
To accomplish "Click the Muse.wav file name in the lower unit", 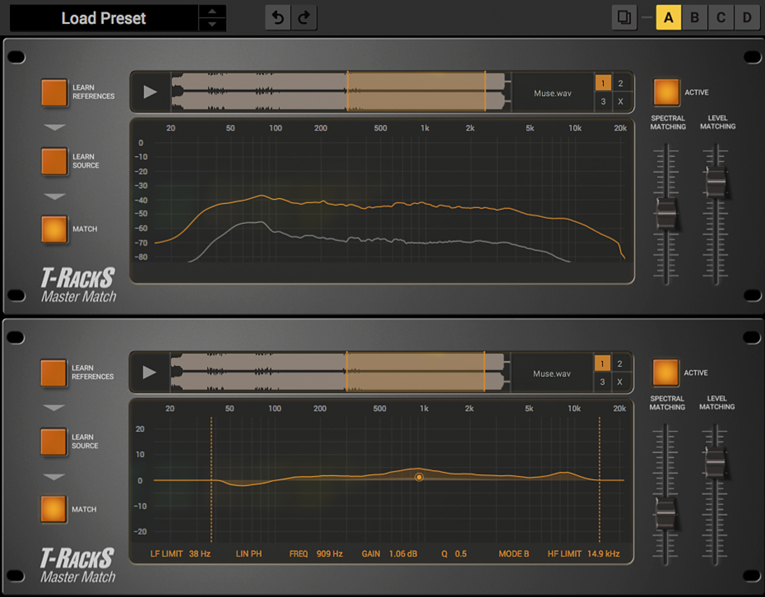I will coord(551,373).
